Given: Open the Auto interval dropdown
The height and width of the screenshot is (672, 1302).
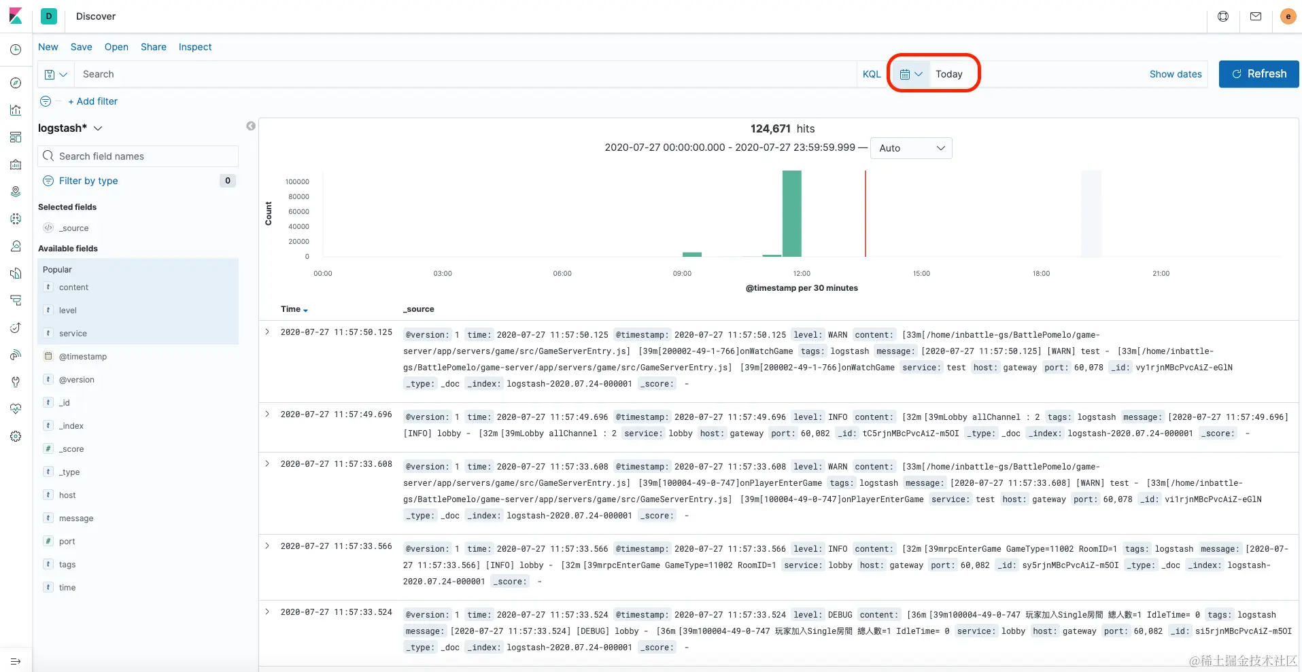Looking at the screenshot, I should (911, 148).
